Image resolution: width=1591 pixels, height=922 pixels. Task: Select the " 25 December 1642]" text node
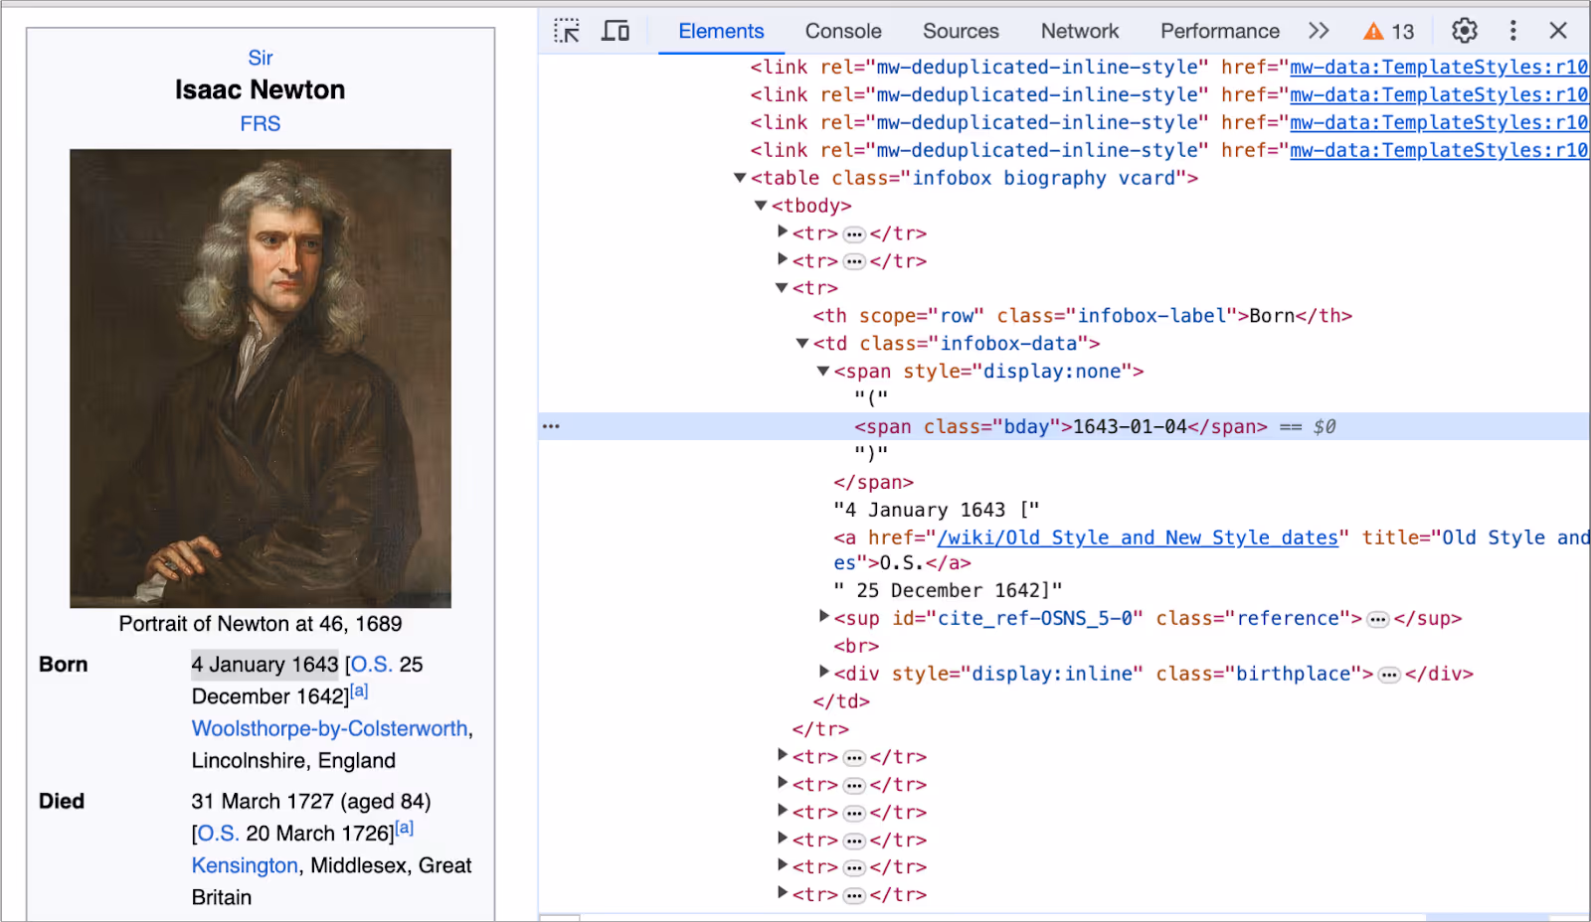pos(948,590)
